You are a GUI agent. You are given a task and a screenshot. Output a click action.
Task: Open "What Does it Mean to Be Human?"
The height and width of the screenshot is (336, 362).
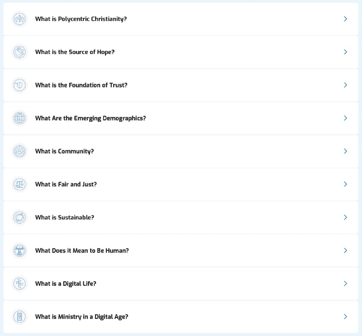click(82, 250)
